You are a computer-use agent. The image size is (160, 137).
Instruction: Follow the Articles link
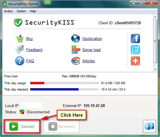click(89, 61)
